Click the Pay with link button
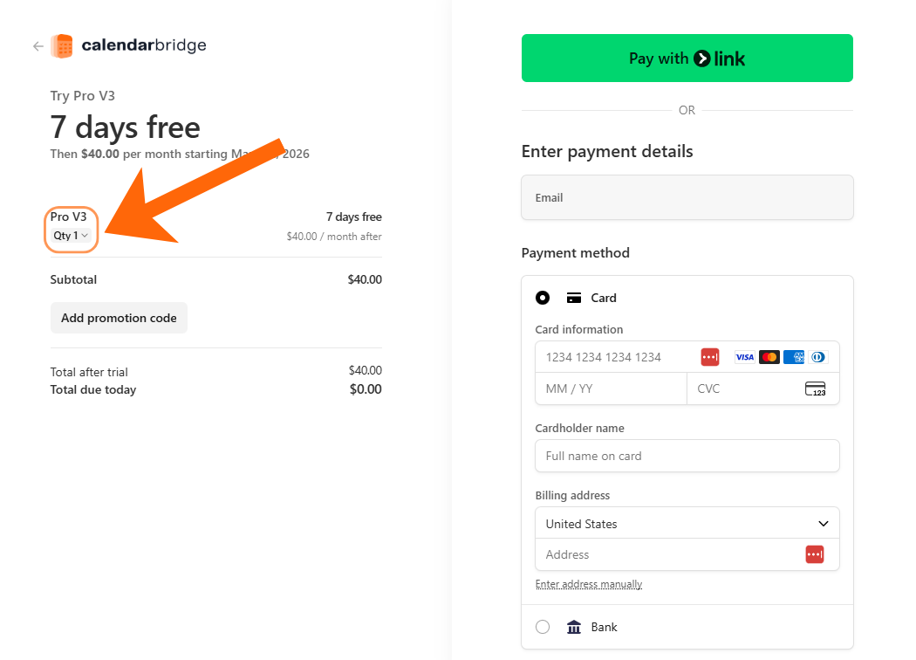Viewport: 916px width, 660px height. coord(687,58)
